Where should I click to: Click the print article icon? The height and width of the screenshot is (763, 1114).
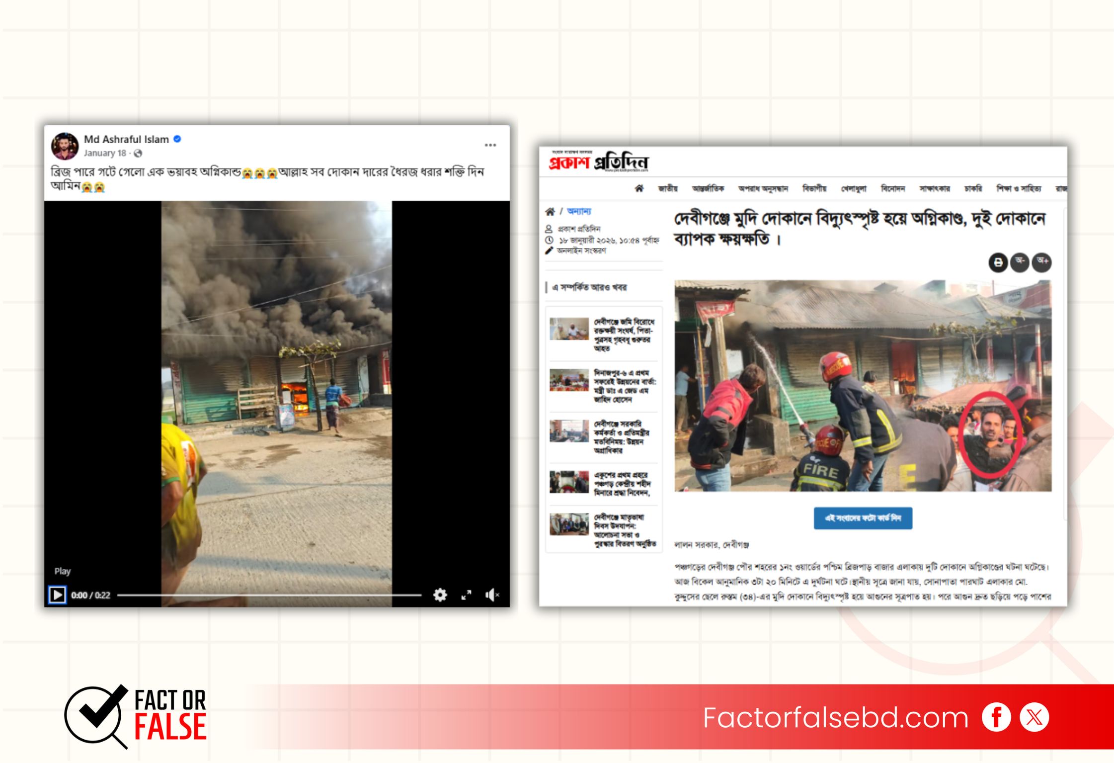coord(998,262)
